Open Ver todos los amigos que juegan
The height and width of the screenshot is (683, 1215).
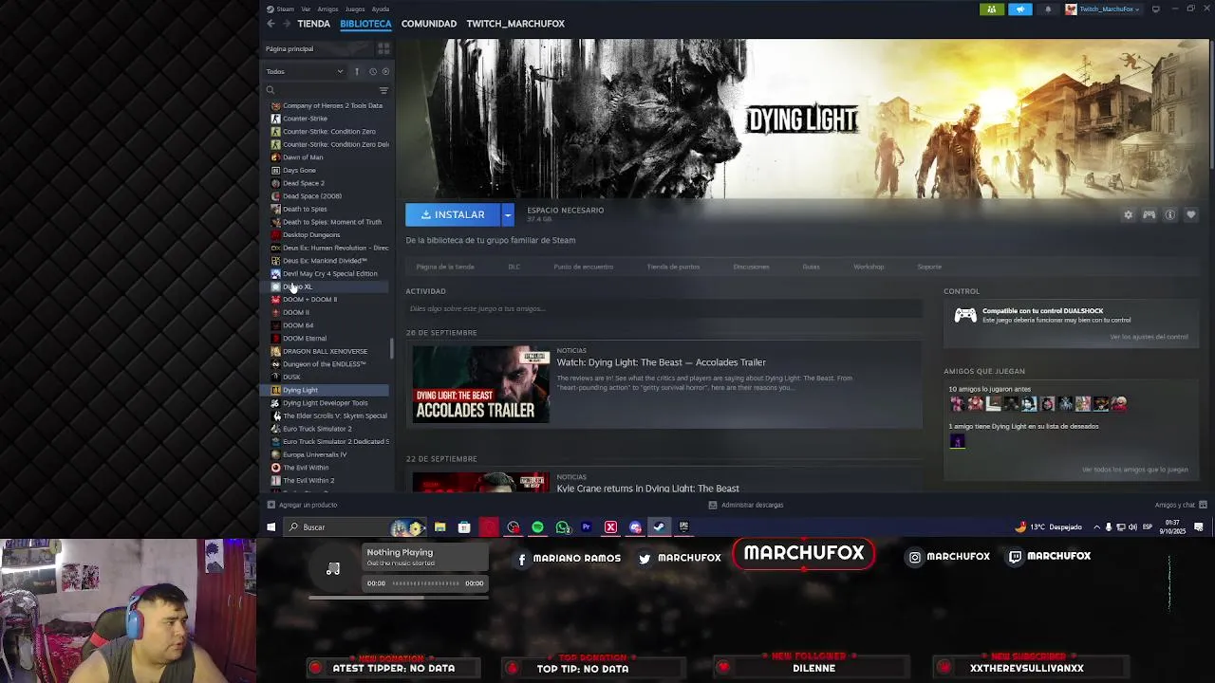(1134, 470)
